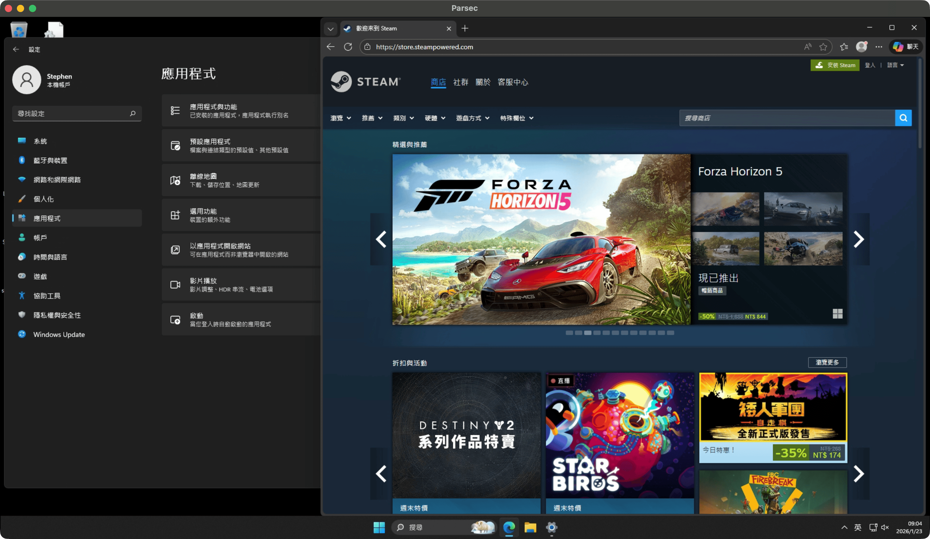This screenshot has height=539, width=930.
Task: Add page to favorites with star icon
Action: pos(823,47)
